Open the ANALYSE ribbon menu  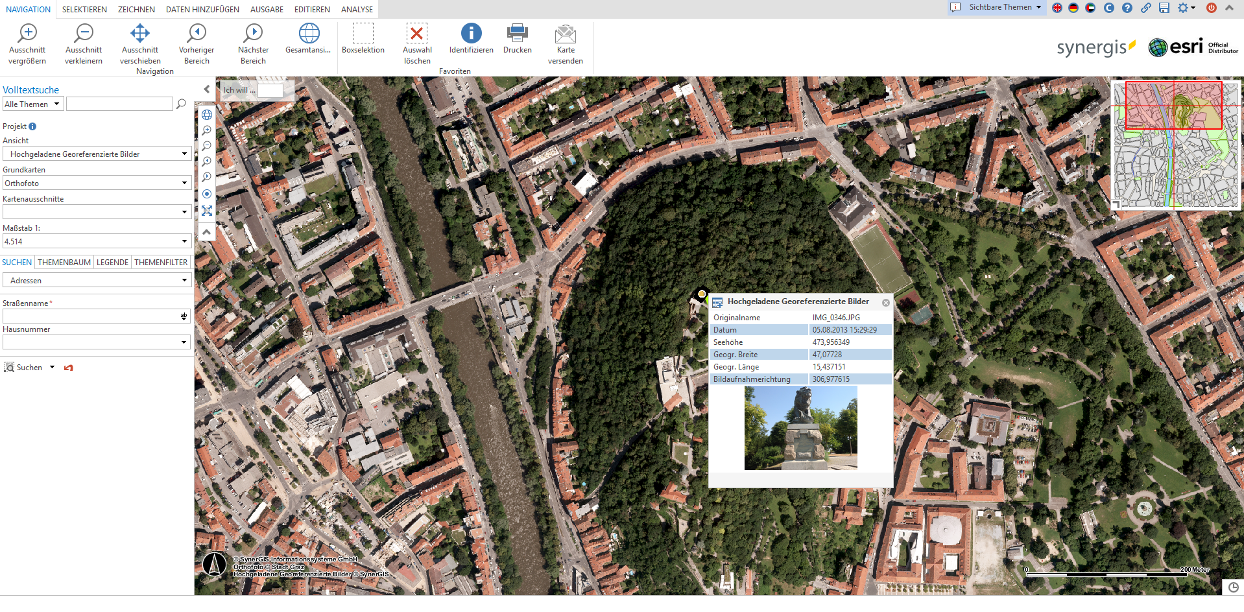[356, 9]
